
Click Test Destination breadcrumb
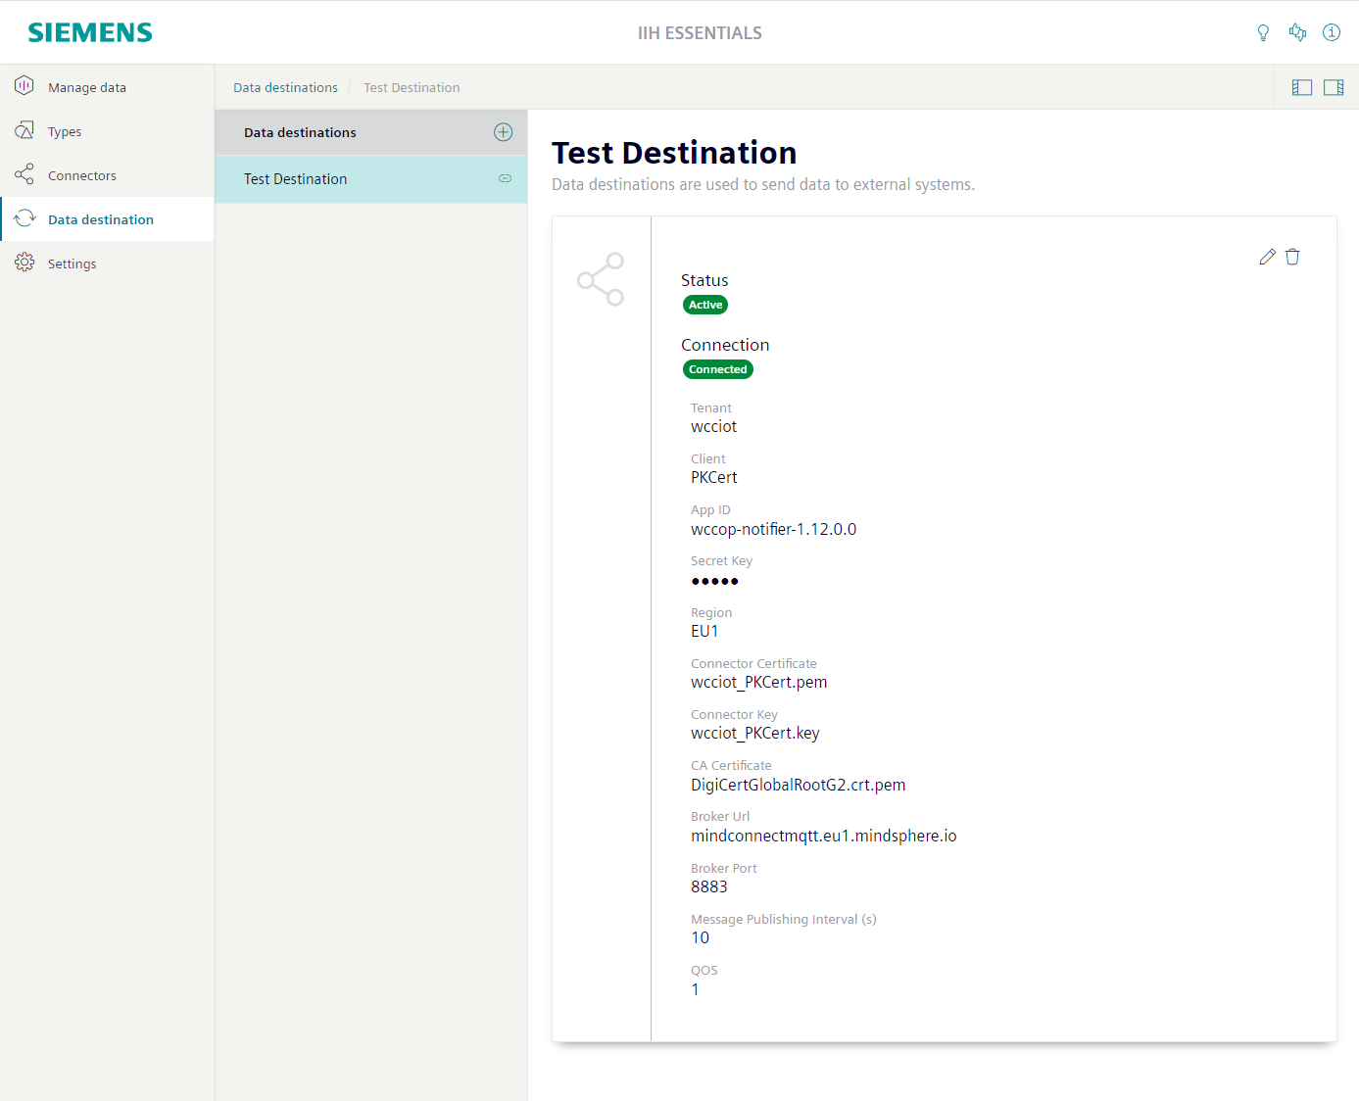pyautogui.click(x=412, y=87)
